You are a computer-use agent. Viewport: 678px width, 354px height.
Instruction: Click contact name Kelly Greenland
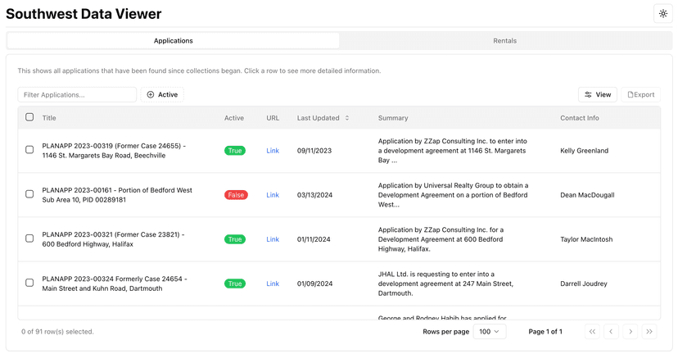click(584, 151)
